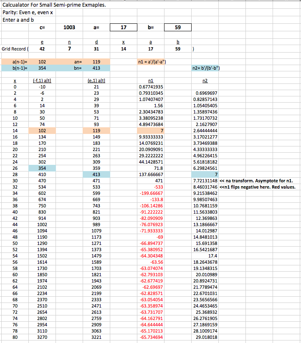301x343 pixels.
Task: Select the cell 3221 in column (e,1) a[t]
Action: tap(96, 337)
